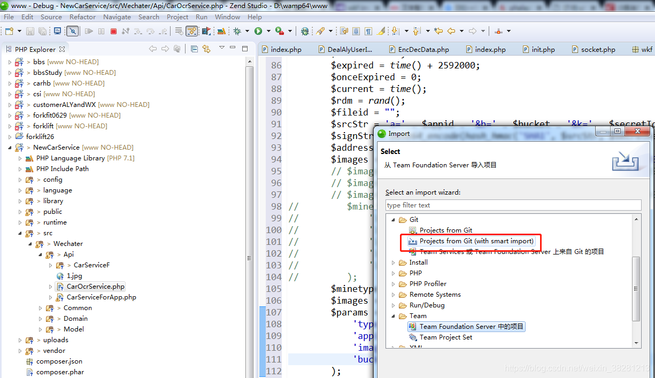Viewport: 655px width, 378px height.
Task: Click the Disconnect debug icon
Action: point(126,31)
